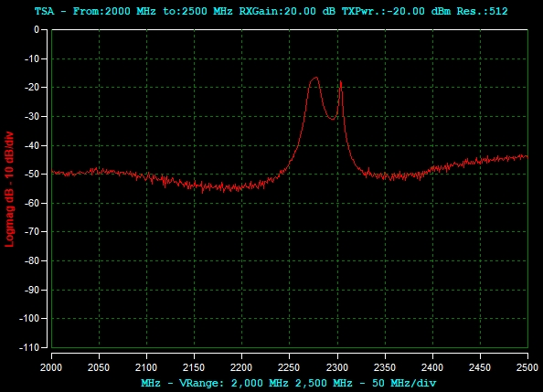Click the '-110' y-axis label
Screen dimensions: 543x392
click(30, 347)
